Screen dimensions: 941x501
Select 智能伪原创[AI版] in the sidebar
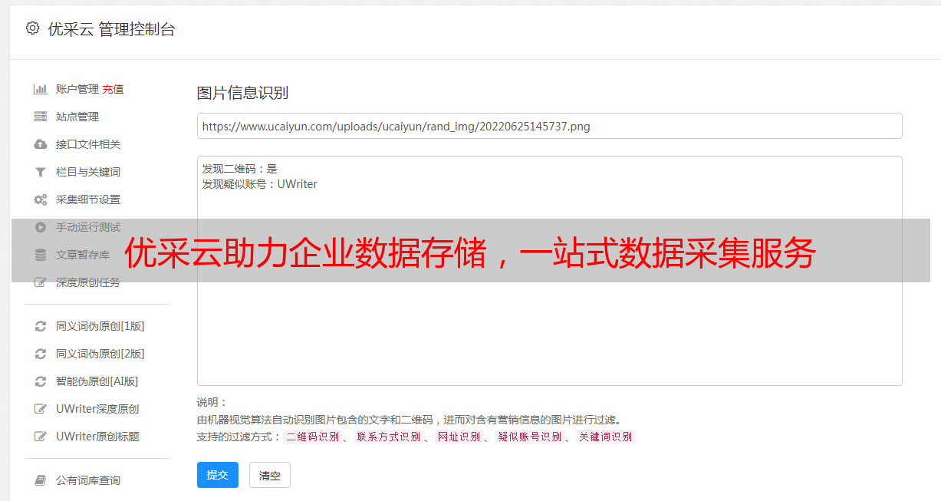pos(97,381)
